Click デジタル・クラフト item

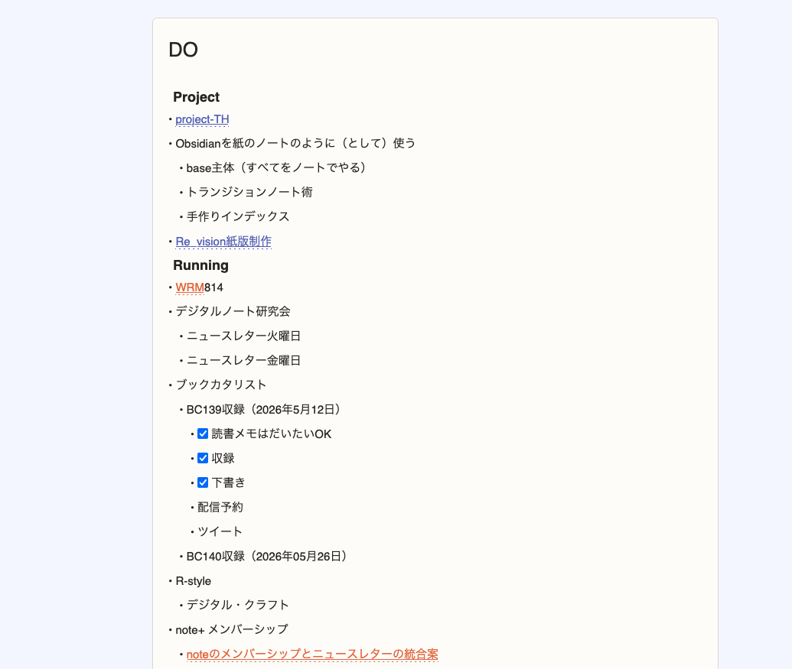[x=237, y=605]
